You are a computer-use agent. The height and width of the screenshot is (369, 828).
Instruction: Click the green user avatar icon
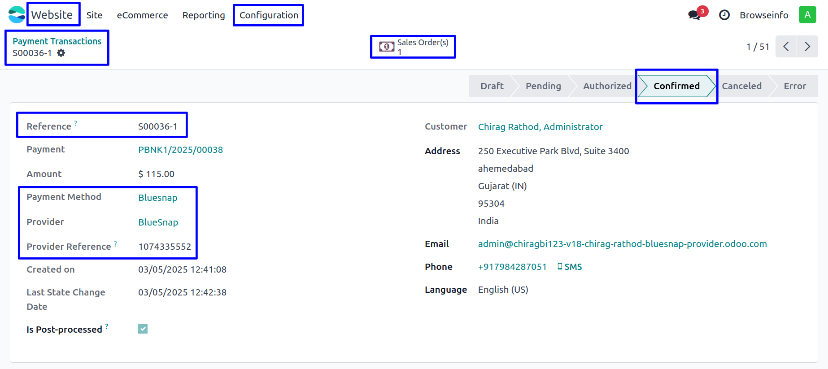[807, 15]
